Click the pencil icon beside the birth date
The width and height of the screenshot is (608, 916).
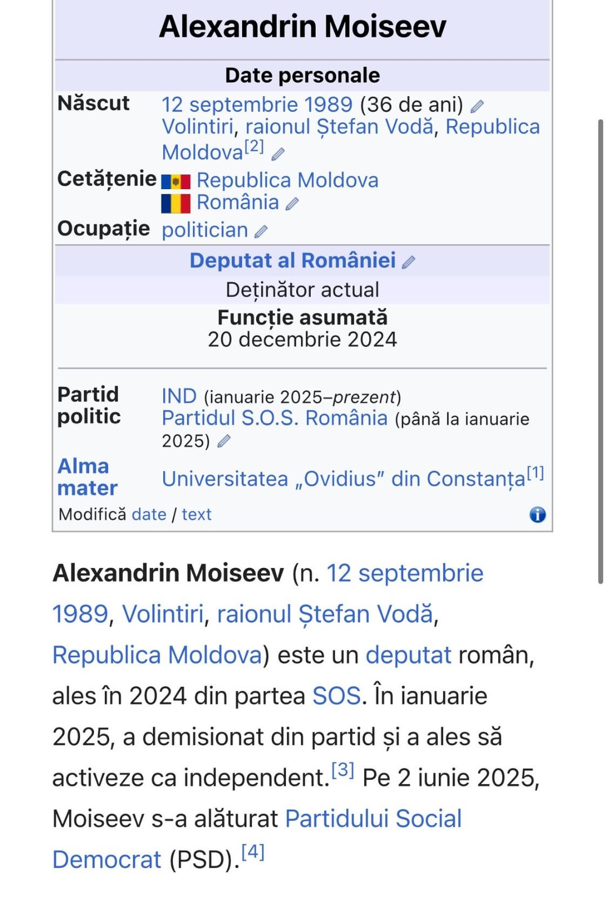click(x=477, y=106)
